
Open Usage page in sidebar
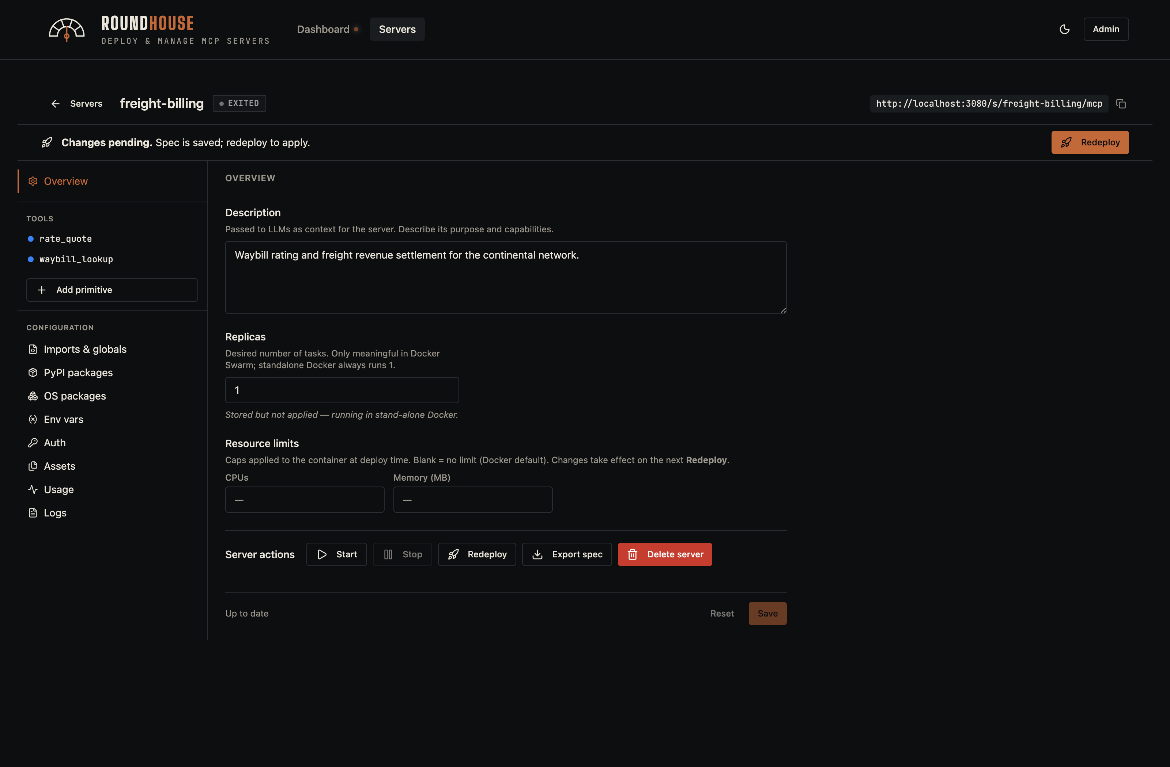(x=112, y=489)
